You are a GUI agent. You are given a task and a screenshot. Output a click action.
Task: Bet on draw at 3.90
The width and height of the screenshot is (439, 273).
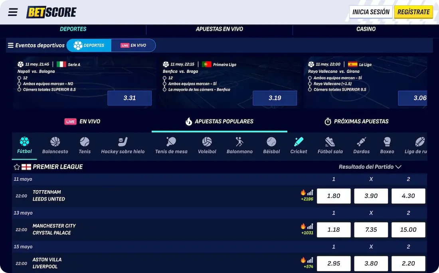pos(371,196)
